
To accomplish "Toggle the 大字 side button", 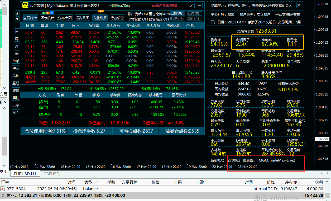I will (x=16, y=105).
